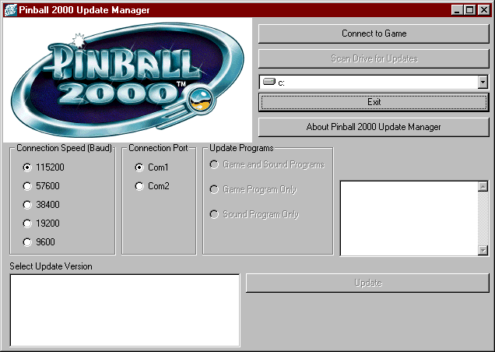495x352 pixels.
Task: Choose the 38400 baud radio button
Action: 28,205
